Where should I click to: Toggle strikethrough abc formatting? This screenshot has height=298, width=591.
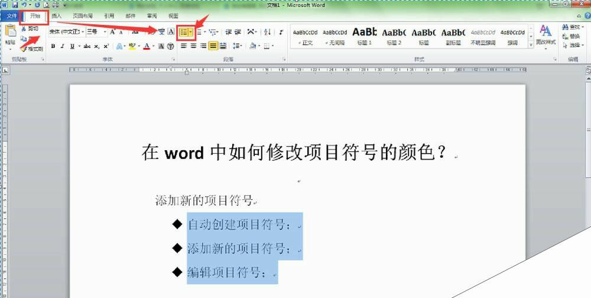click(87, 46)
